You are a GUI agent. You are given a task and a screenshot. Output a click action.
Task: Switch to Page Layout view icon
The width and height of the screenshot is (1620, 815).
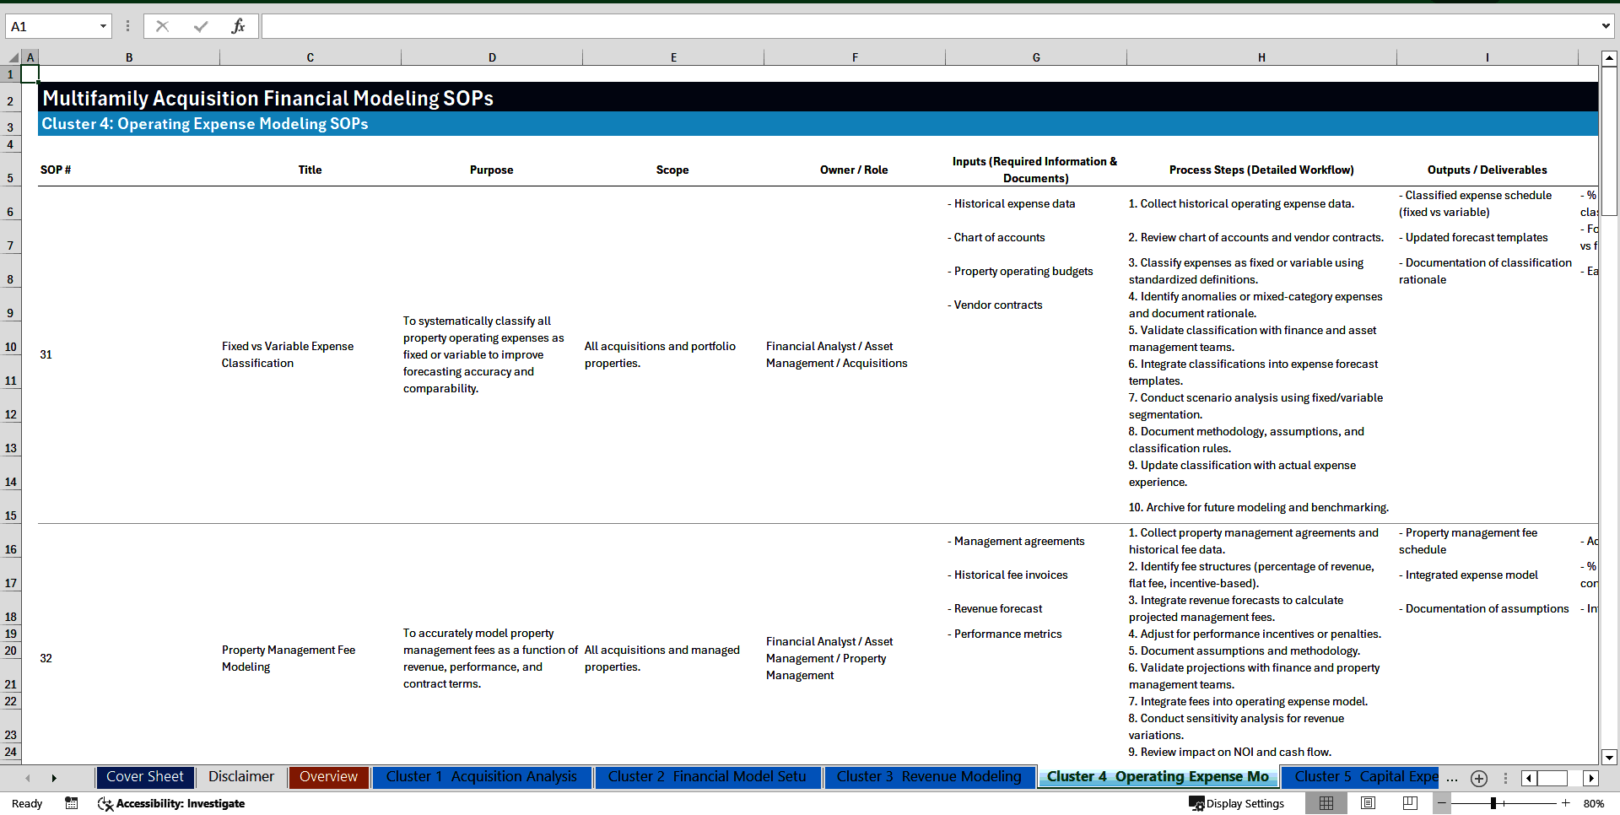(1368, 803)
